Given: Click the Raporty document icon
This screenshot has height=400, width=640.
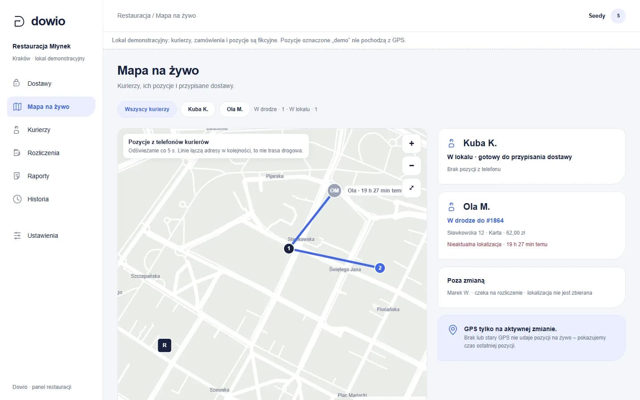Looking at the screenshot, I should (16, 176).
